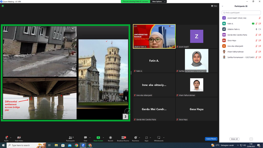The image size is (263, 148).
Task: Click Gesa Hayu muted mic icon in list
Action: coord(256,40)
